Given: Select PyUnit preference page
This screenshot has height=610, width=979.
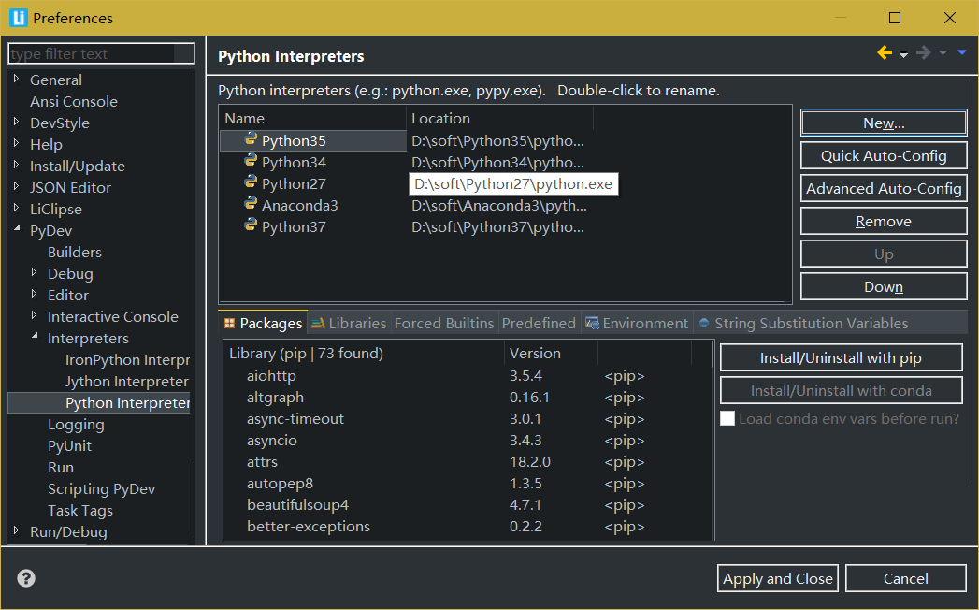Looking at the screenshot, I should (x=69, y=445).
